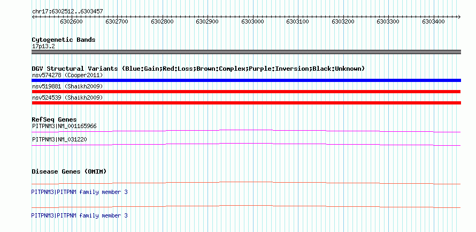Click ruler tick label 6303200
This screenshot has width=476, height=232.
coord(343,21)
